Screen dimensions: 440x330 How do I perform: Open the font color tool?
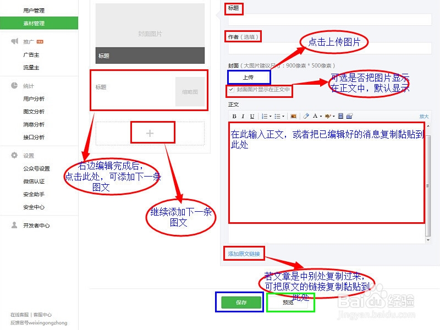point(316,116)
